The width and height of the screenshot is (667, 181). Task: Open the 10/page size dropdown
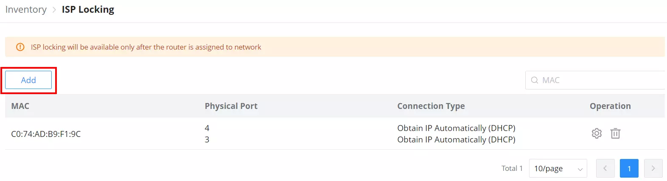click(558, 168)
